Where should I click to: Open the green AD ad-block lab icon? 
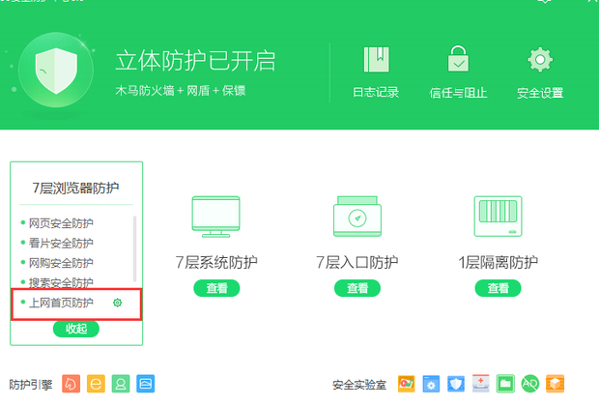pos(530,384)
